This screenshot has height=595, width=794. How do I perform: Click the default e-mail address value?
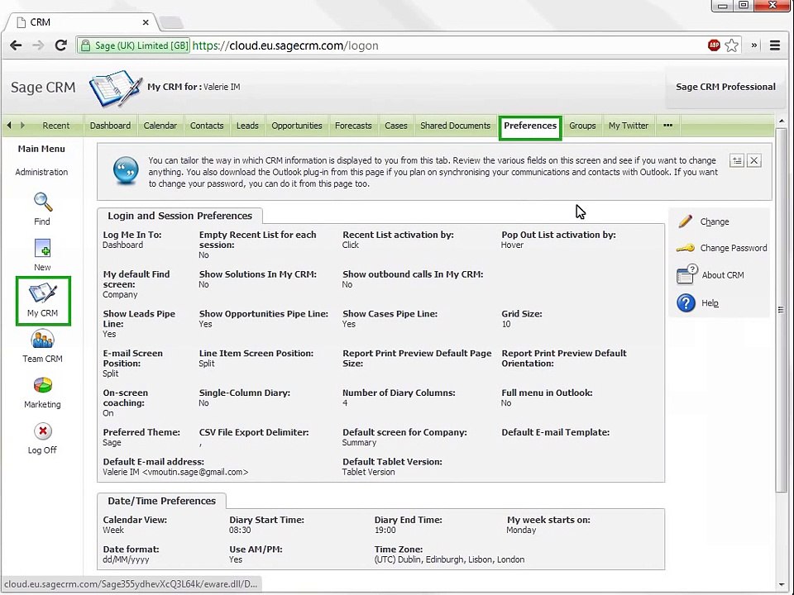tap(175, 472)
